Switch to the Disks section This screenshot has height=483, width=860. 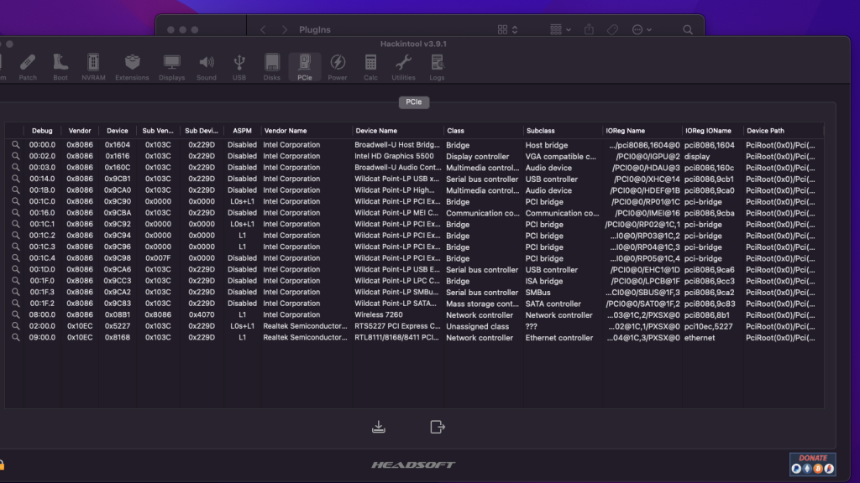click(x=272, y=67)
